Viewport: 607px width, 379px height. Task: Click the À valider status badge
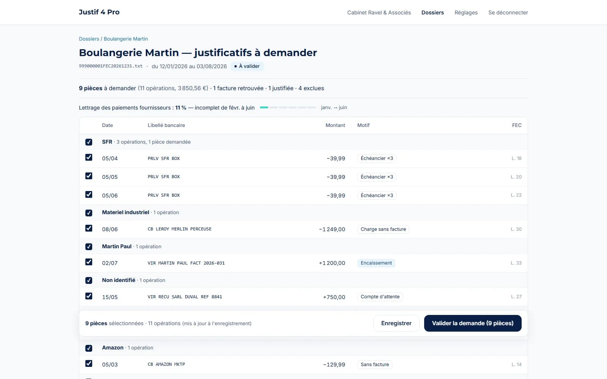pyautogui.click(x=247, y=66)
